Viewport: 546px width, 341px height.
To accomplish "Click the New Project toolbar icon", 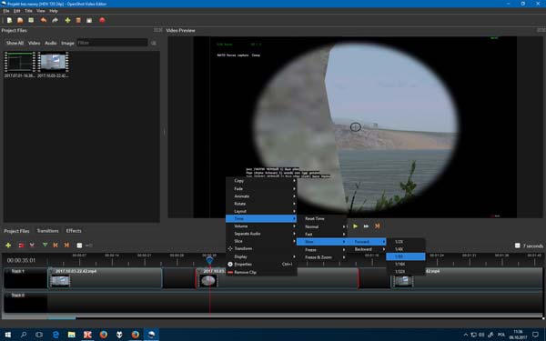I will click(9, 20).
